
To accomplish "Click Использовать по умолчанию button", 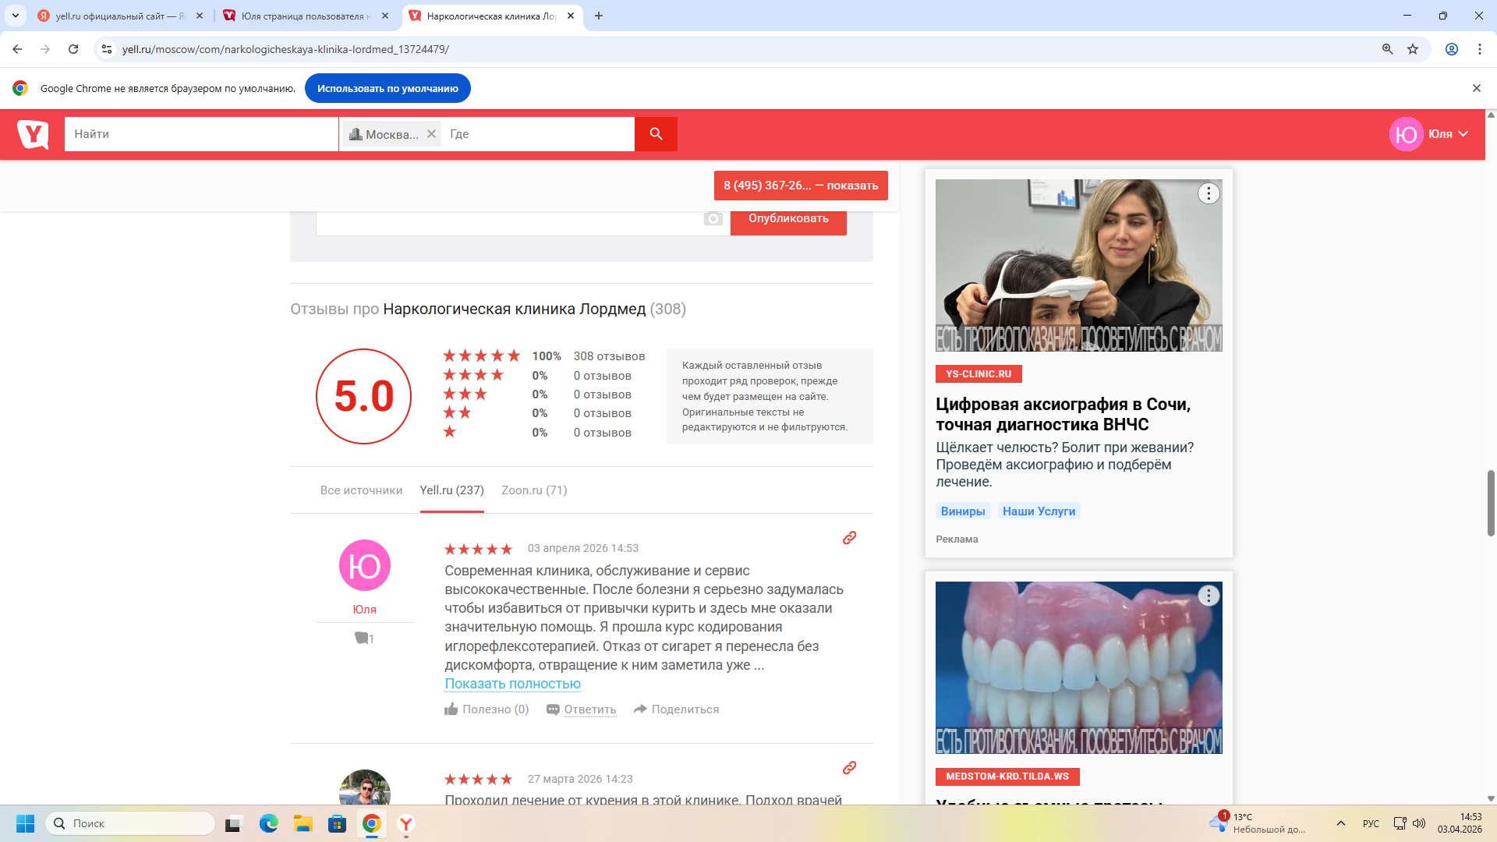I will pos(388,88).
